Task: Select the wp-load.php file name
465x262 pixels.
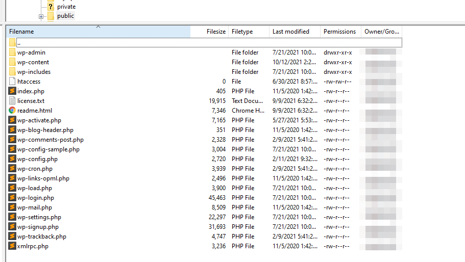Action: click(34, 188)
